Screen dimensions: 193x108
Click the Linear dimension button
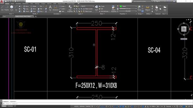[62, 6]
